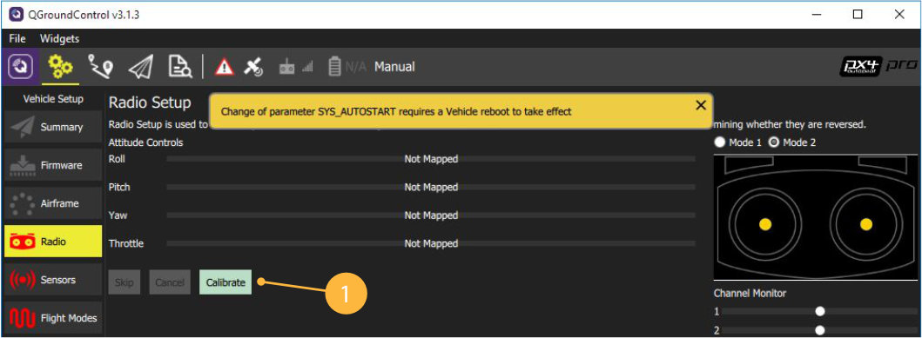
Task: Click the Yaw Not Mapped bar
Action: (431, 215)
